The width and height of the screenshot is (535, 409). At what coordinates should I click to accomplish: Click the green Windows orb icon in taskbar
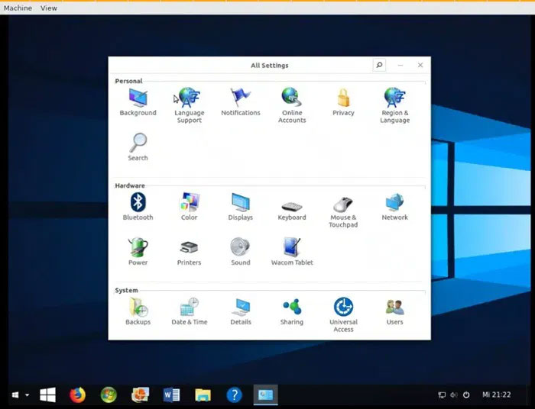coord(109,395)
